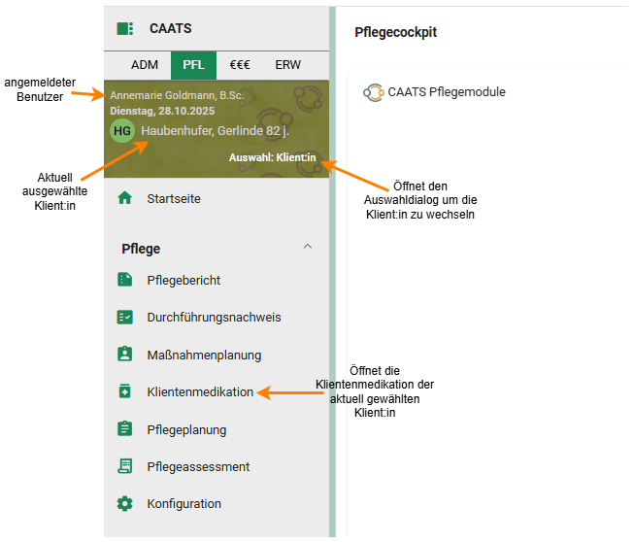The image size is (634, 542).
Task: Click the HG client avatar badge
Action: coord(122,131)
